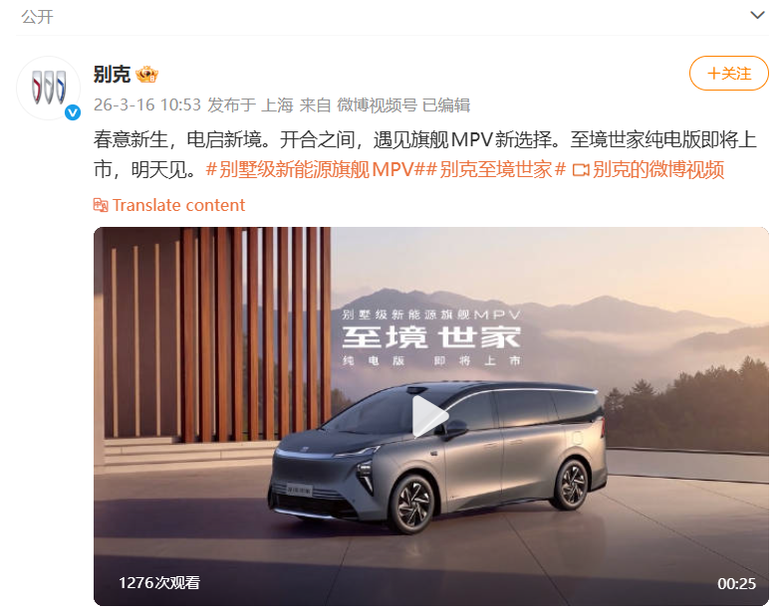783x612 pixels.
Task: Open the Buick avatar logo
Action: [x=49, y=88]
